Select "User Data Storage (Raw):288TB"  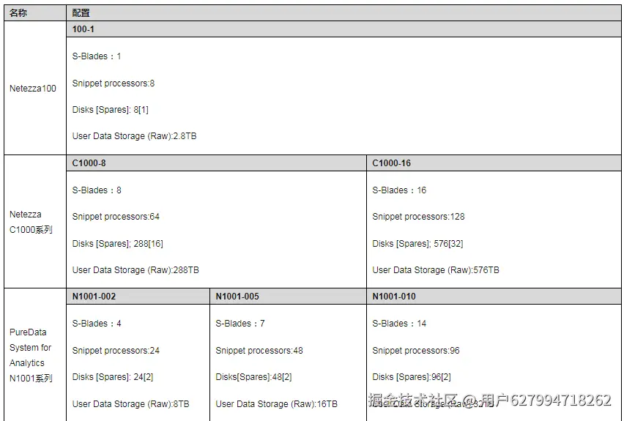(x=135, y=270)
